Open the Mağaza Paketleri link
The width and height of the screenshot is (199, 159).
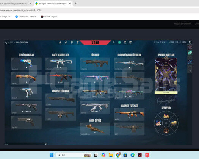tap(182, 24)
